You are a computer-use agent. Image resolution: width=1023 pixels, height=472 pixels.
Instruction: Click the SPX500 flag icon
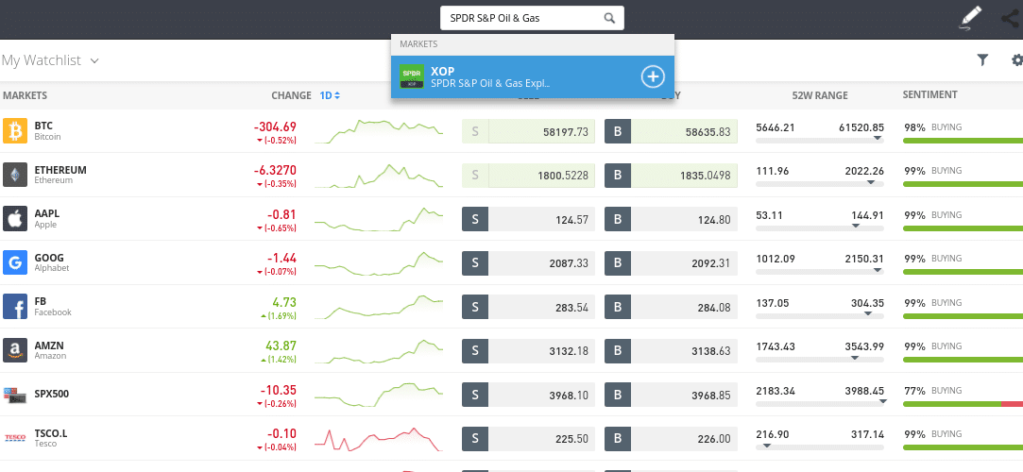coord(15,395)
